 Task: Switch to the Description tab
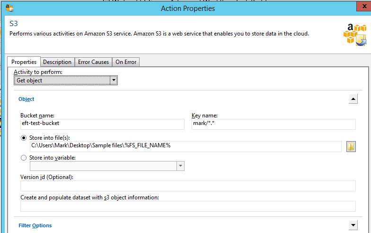pyautogui.click(x=57, y=62)
